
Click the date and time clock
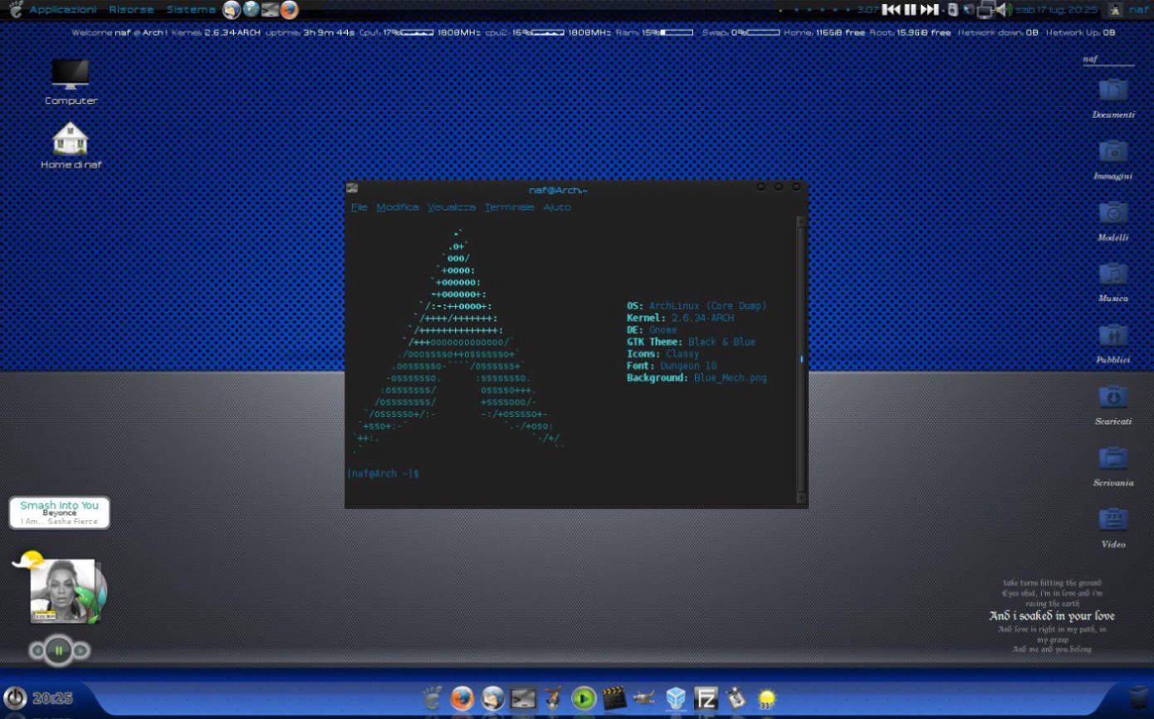pos(1057,10)
